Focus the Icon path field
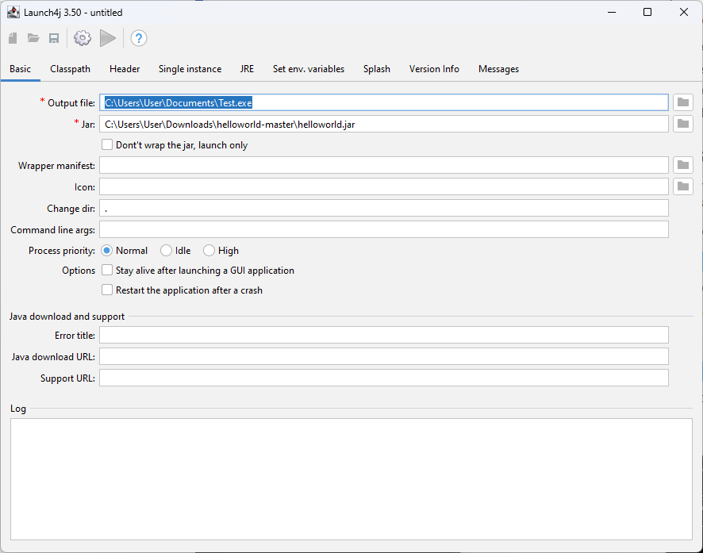Screen dimensions: 703x553 point(384,187)
